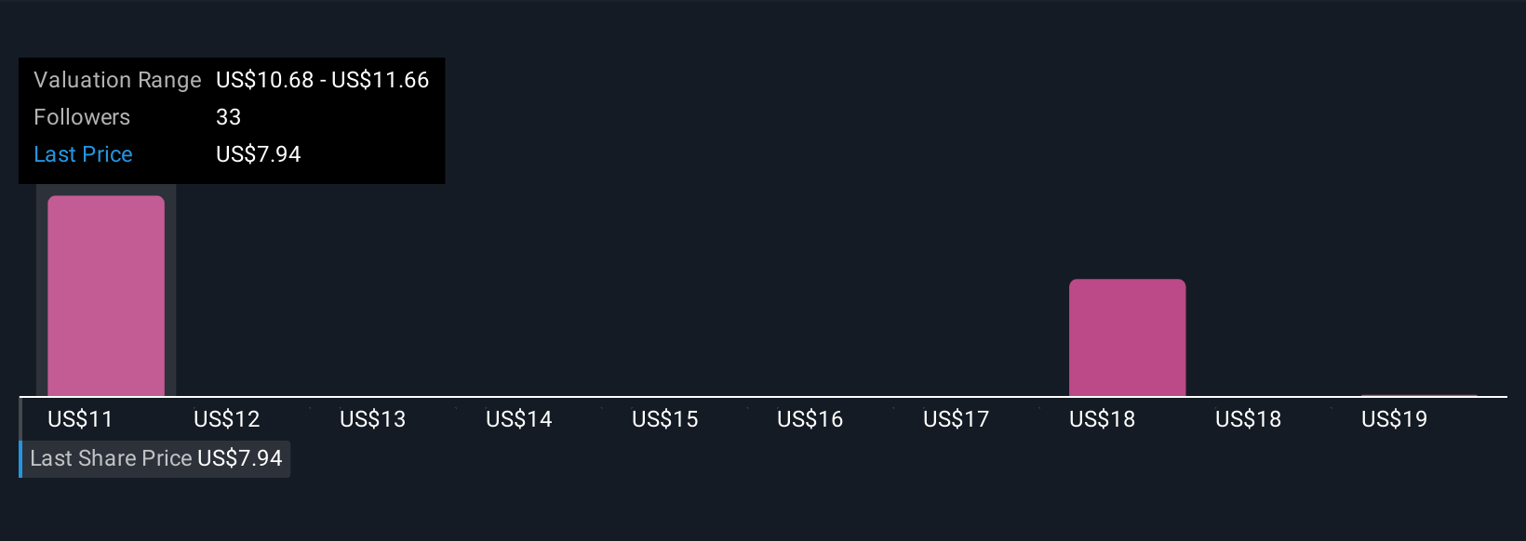The image size is (1526, 541).
Task: Click the US$16 axis label
Action: tap(810, 419)
